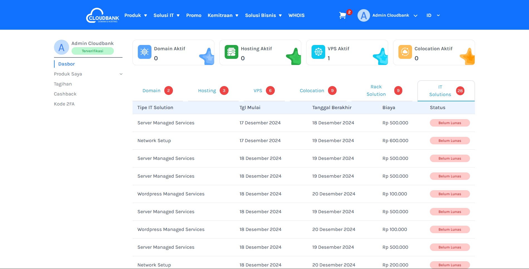
Task: Click the Cloudbank logo
Action: [102, 16]
